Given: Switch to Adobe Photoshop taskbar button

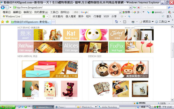Looking at the screenshot, I should click(x=109, y=107).
